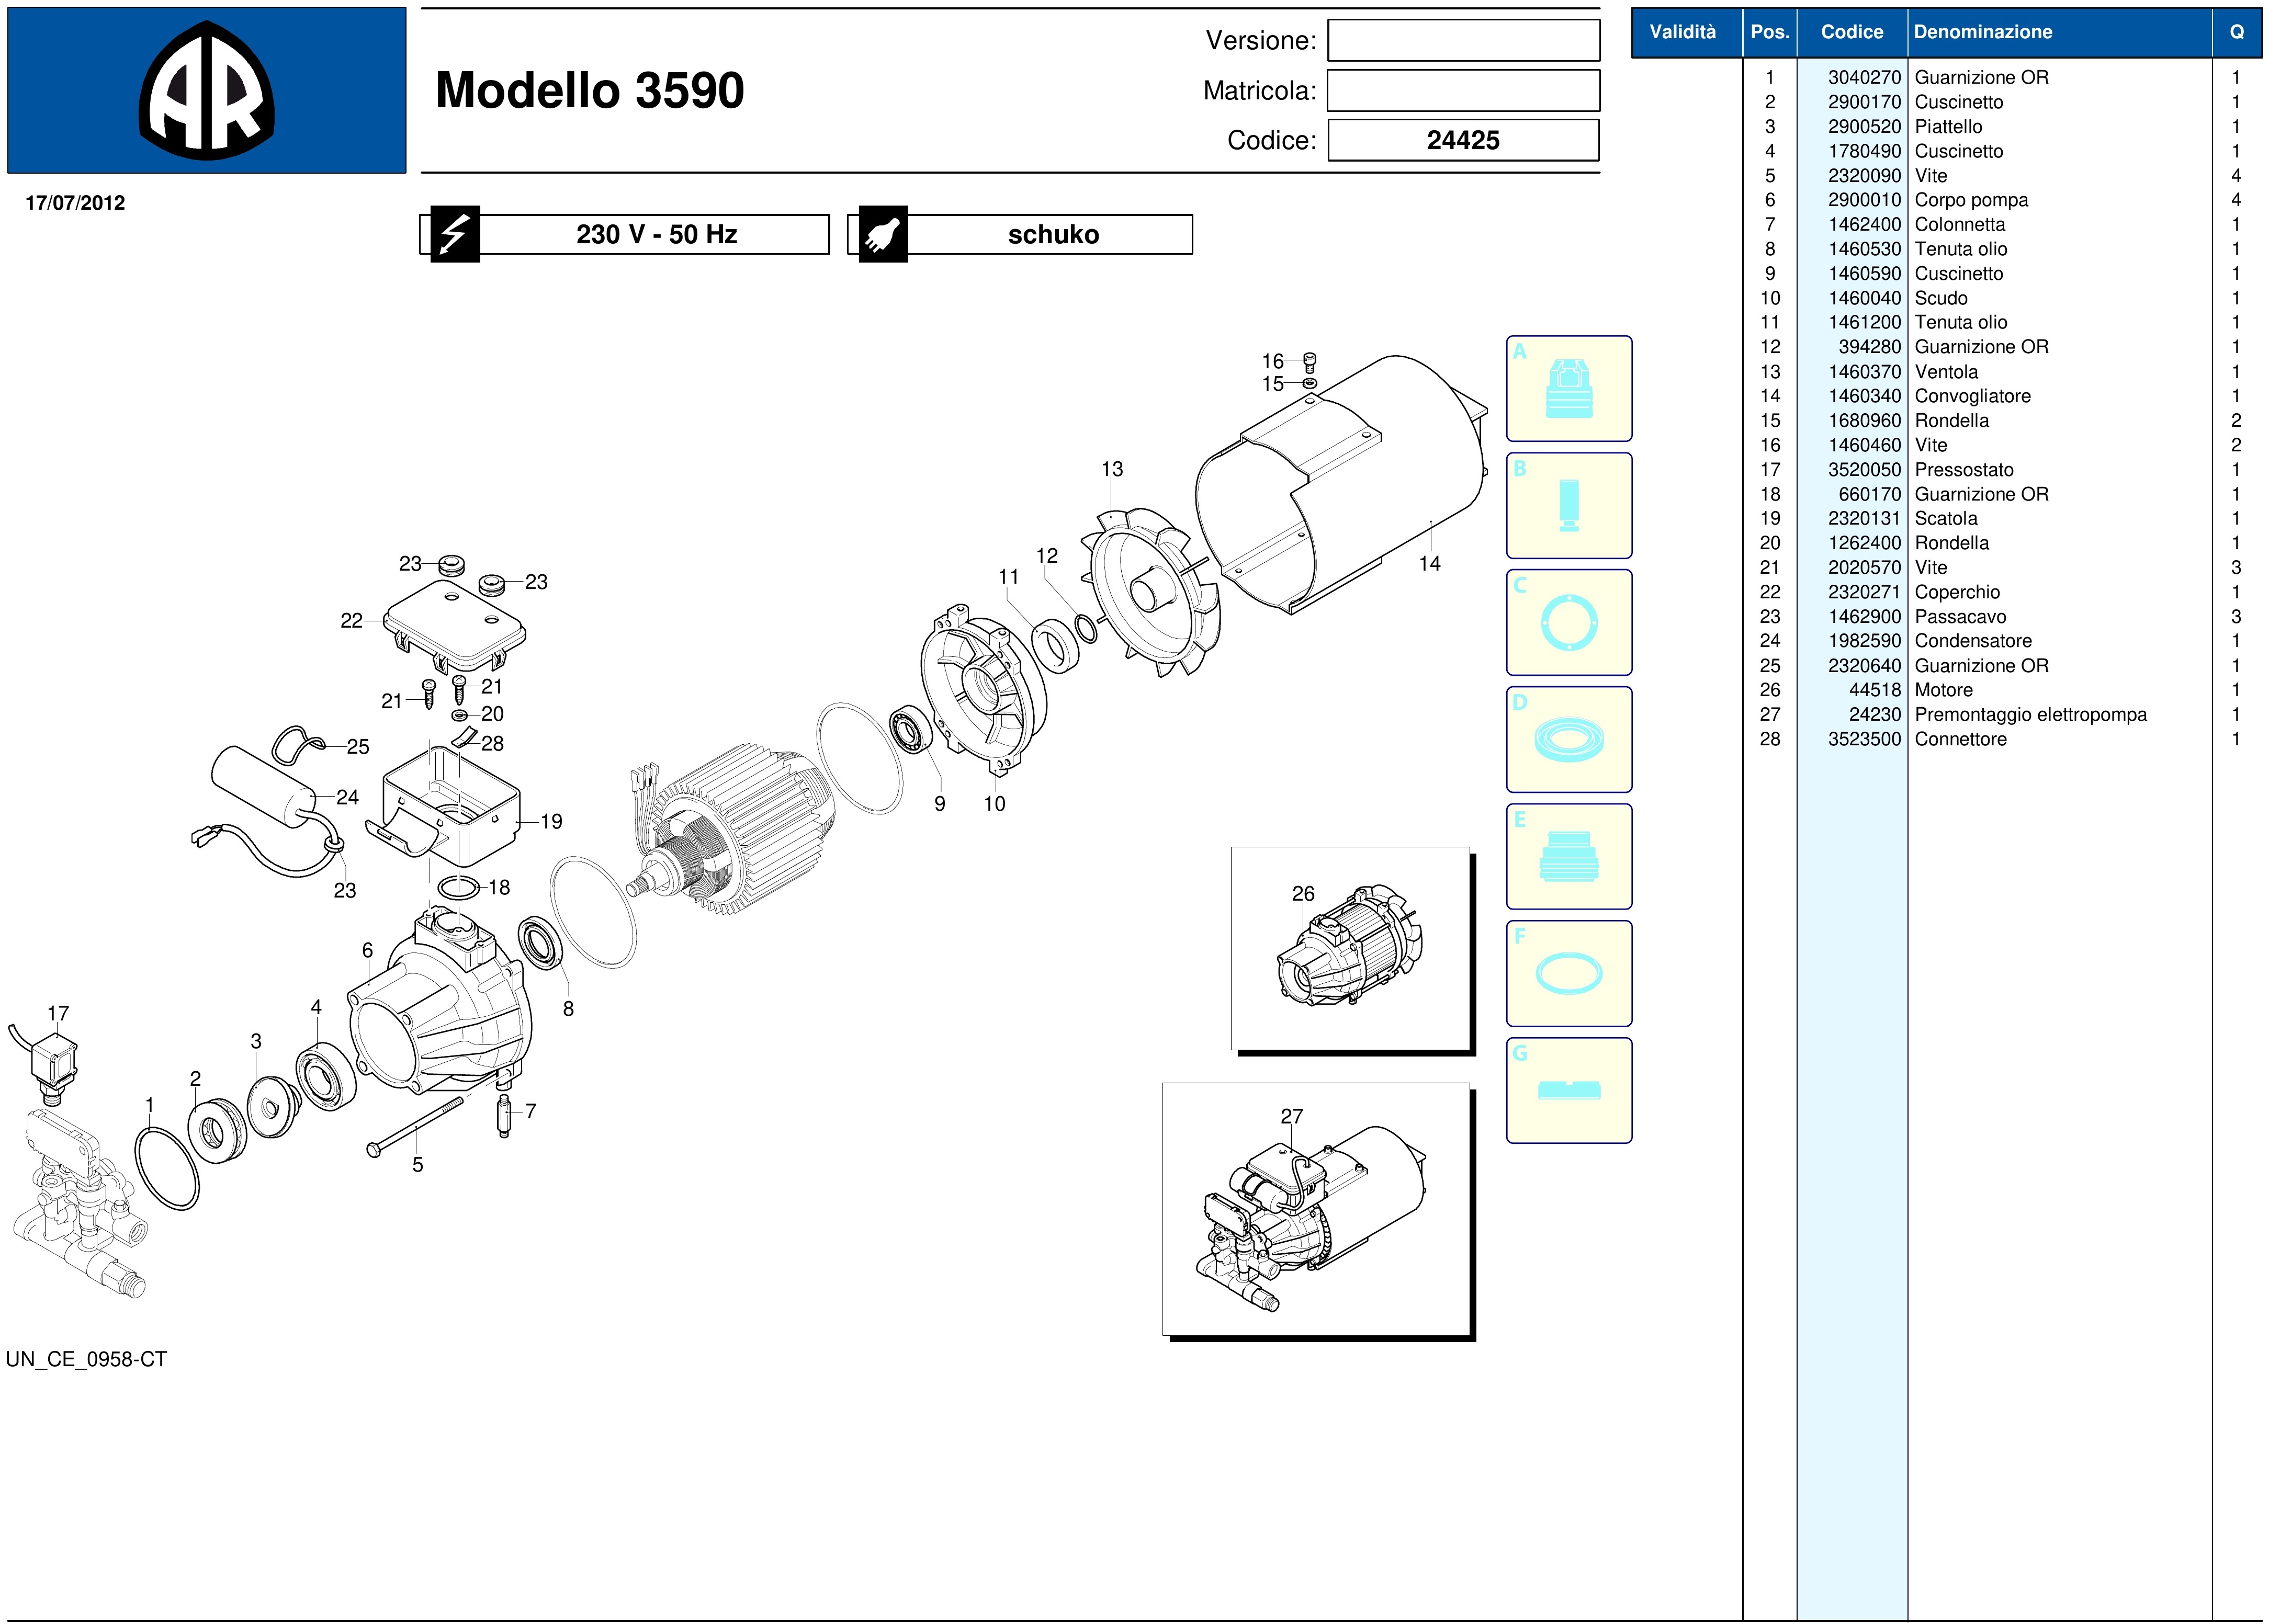Image resolution: width=2269 pixels, height=1624 pixels.
Task: Click the Codice column header
Action: 1851,32
